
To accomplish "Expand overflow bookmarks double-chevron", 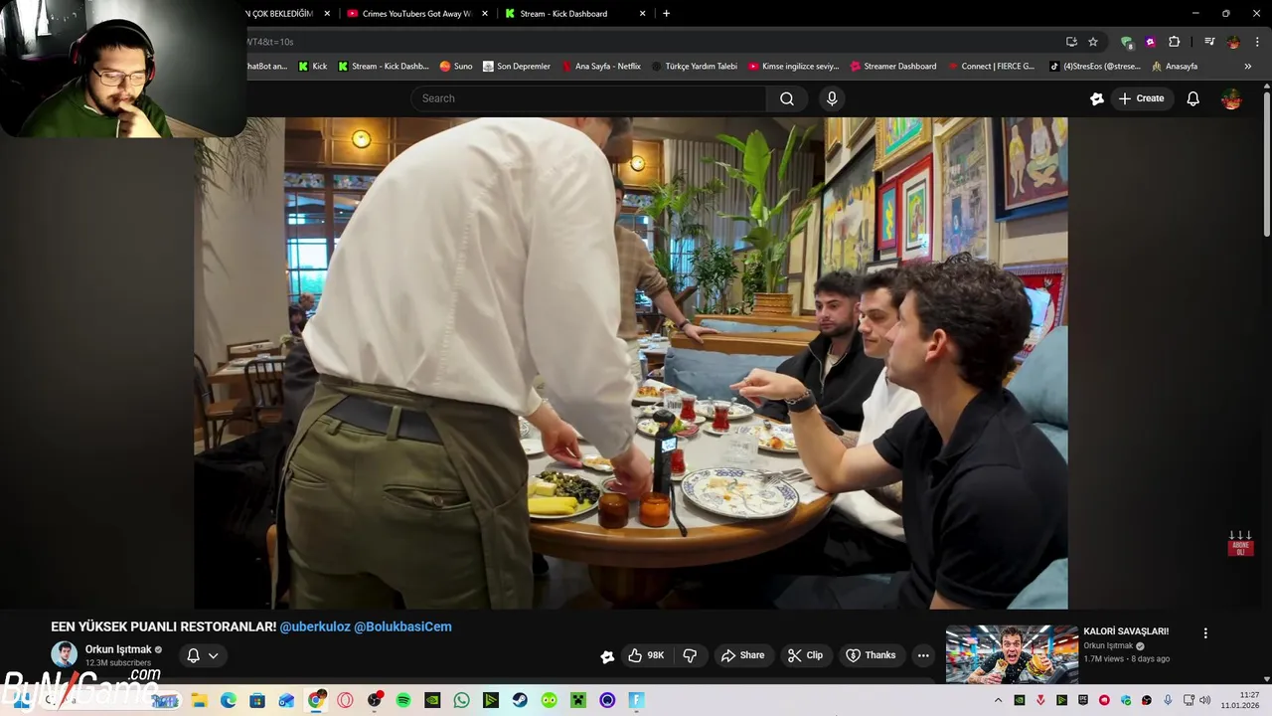I will (1248, 67).
